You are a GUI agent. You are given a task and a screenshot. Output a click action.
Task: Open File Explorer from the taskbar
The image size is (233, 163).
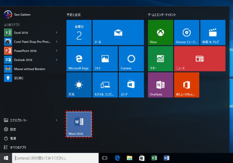coord(129,158)
